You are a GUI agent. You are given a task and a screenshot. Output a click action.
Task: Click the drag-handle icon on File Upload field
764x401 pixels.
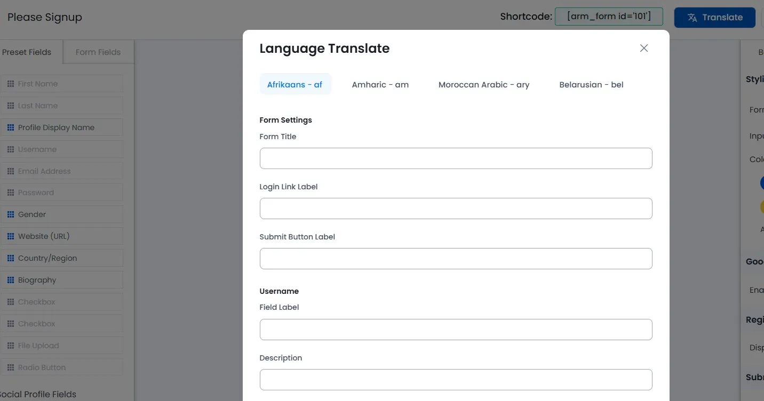coord(11,345)
